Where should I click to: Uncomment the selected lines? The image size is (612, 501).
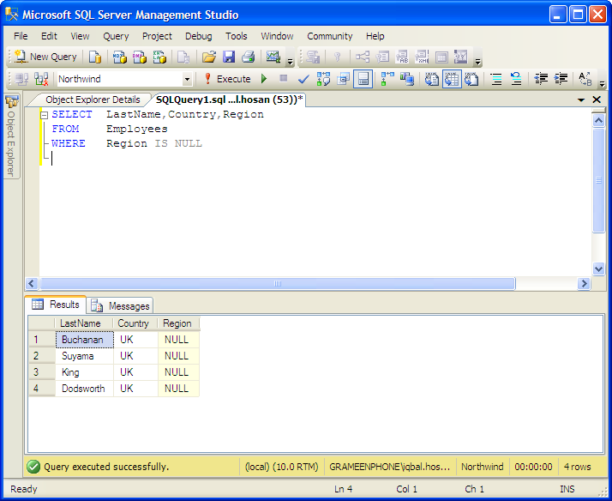(x=516, y=79)
